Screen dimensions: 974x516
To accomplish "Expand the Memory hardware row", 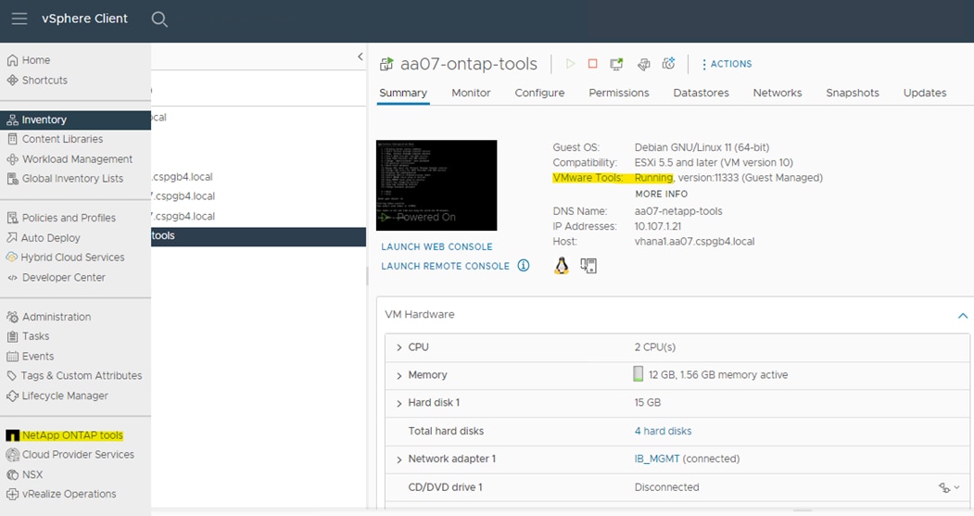I will [x=398, y=376].
